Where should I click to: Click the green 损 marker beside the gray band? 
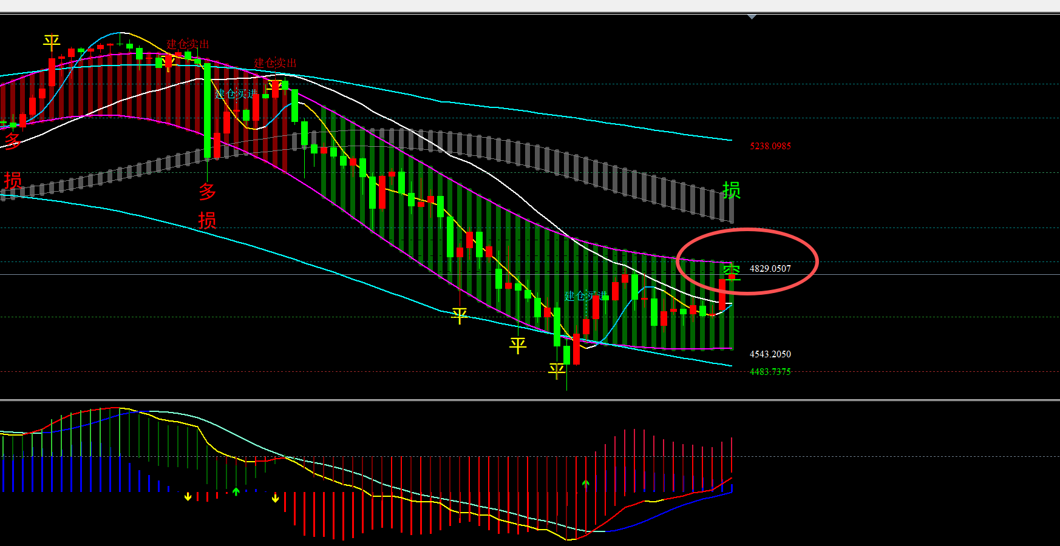point(732,190)
